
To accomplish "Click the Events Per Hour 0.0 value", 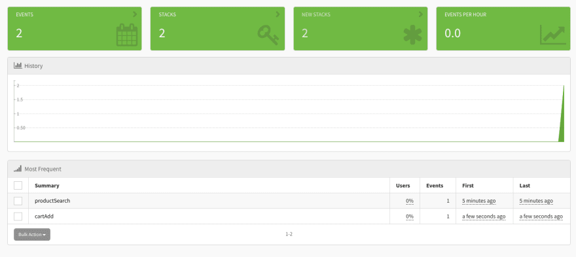I will coord(452,33).
